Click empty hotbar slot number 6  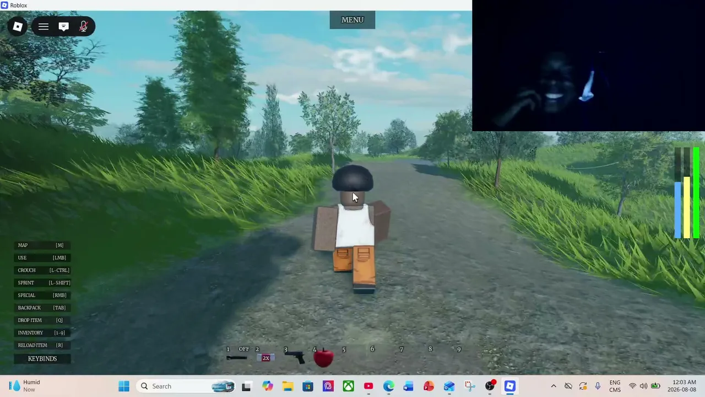pos(381,357)
